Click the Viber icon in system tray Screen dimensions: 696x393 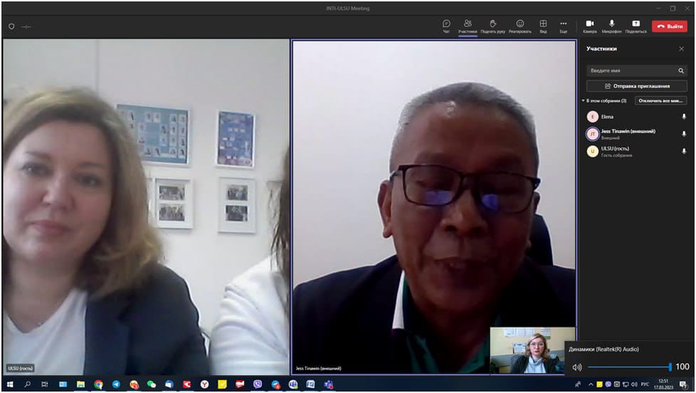[608, 384]
